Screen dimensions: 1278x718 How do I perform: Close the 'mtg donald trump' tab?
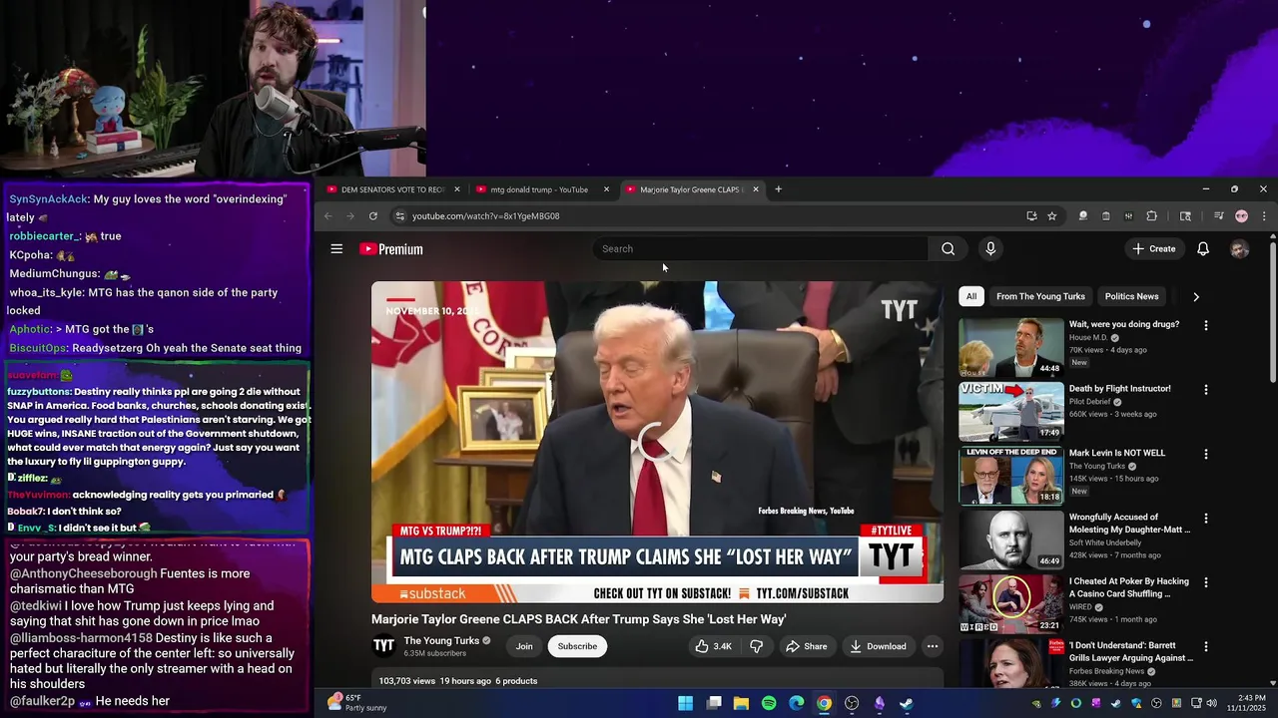click(606, 189)
